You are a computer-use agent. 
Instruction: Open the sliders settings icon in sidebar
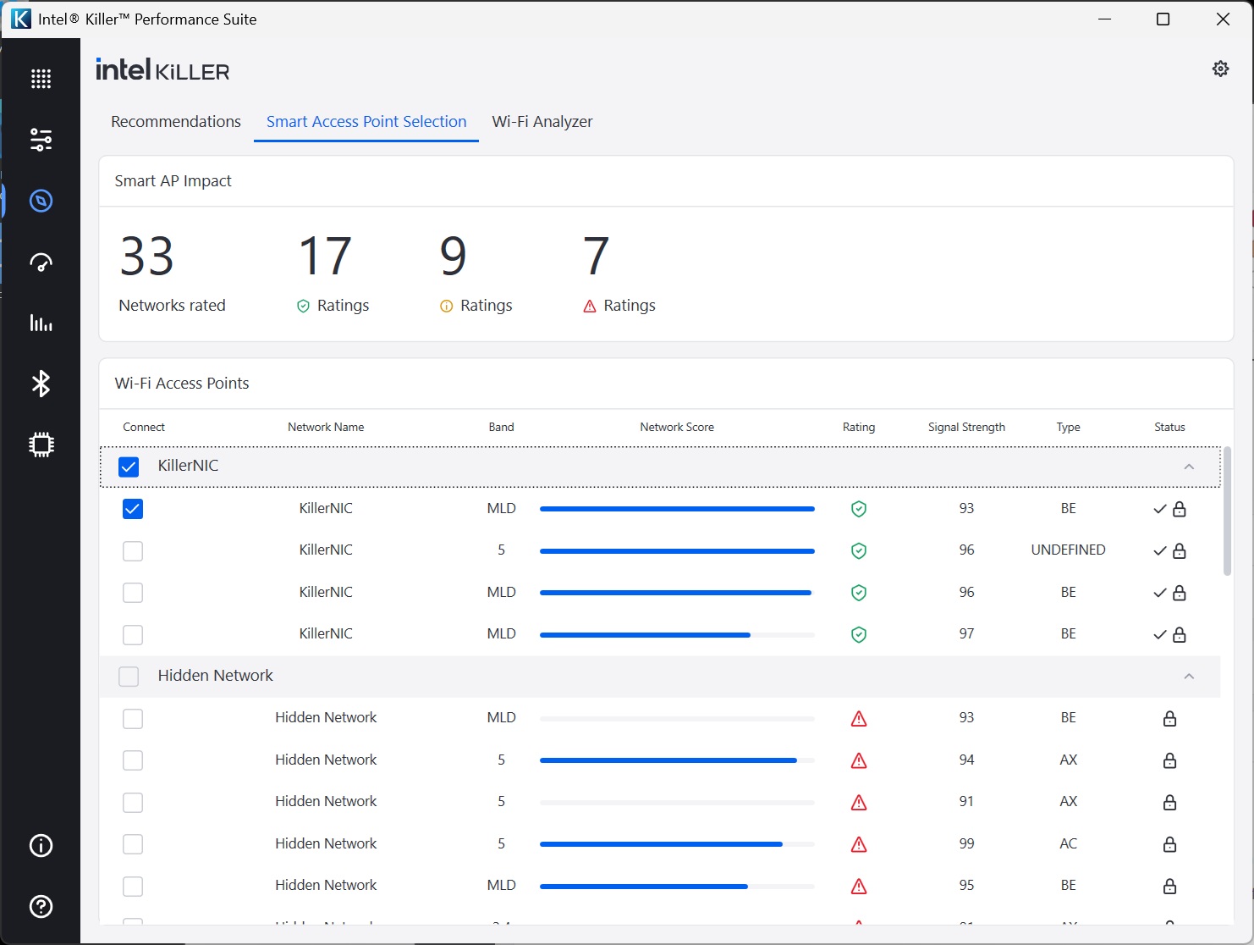[41, 140]
